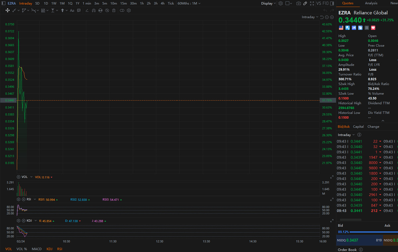Open the grey notes icon under price

[366, 28]
